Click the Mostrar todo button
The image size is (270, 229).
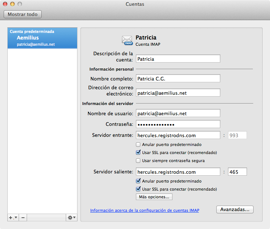point(23,14)
